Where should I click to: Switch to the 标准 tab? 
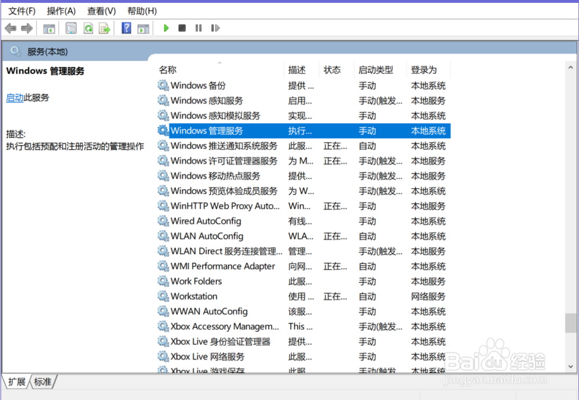click(42, 381)
